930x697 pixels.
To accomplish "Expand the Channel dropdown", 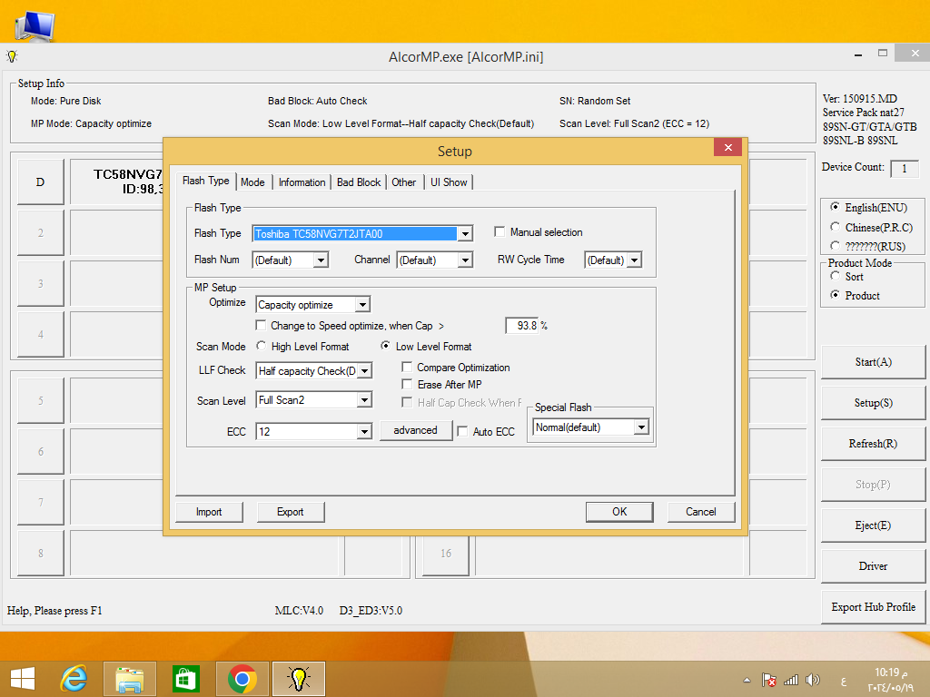I will point(466,260).
